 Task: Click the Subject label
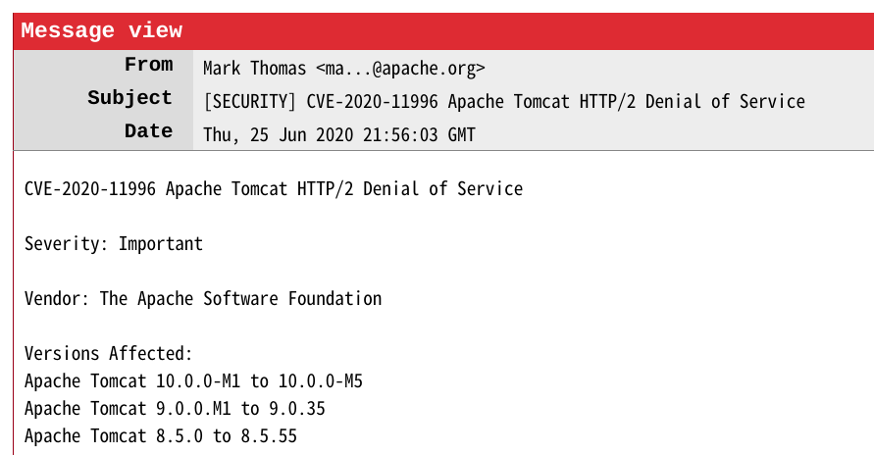[x=129, y=98]
